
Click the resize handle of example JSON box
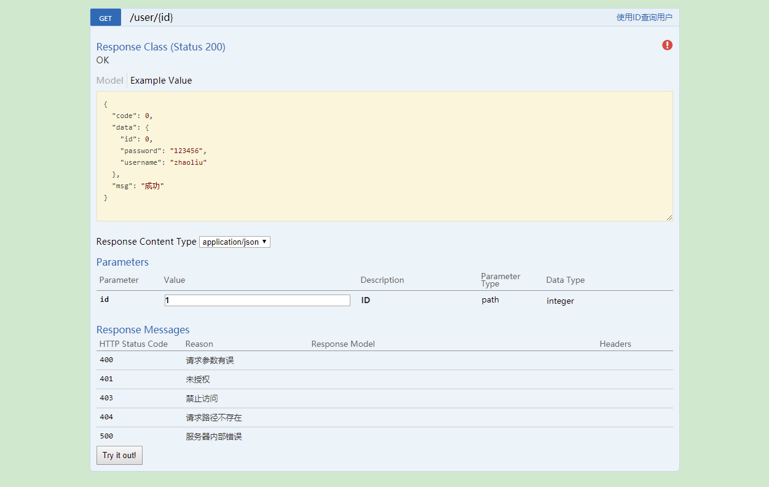pos(669,217)
